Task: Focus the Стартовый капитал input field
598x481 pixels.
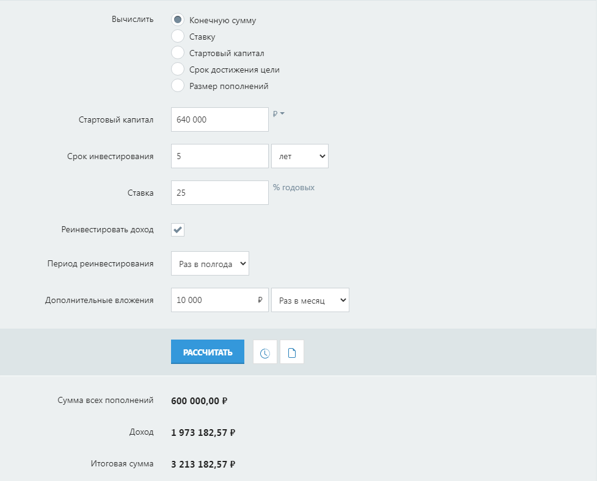Action: tap(220, 119)
